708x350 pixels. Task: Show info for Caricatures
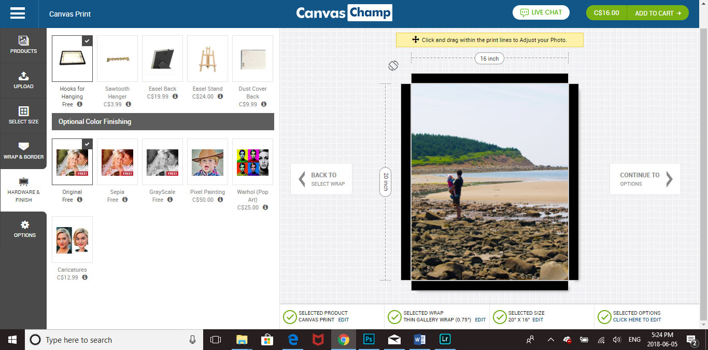coord(84,277)
